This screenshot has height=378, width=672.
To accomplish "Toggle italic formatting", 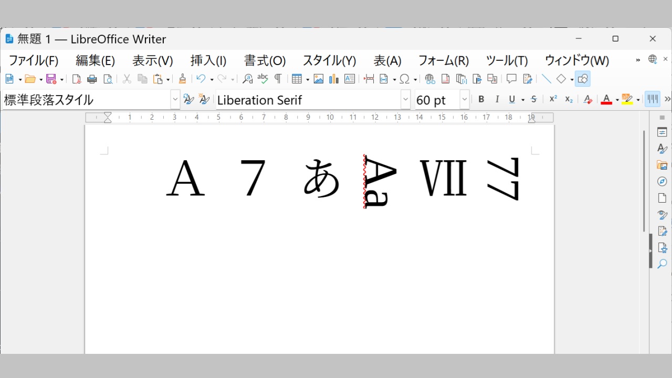I will (x=497, y=99).
